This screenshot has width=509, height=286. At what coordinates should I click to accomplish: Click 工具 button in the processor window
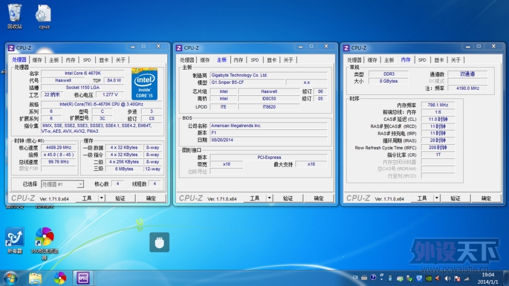pyautogui.click(x=87, y=198)
